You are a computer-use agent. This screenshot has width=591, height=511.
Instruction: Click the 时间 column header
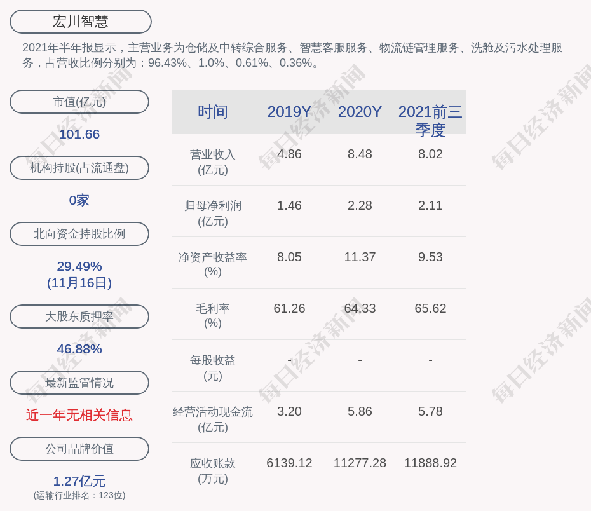213,112
